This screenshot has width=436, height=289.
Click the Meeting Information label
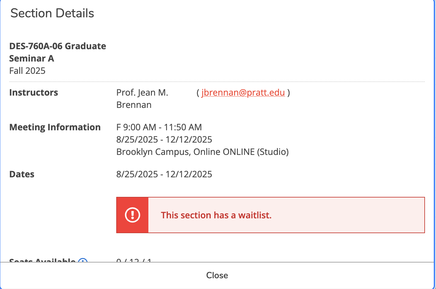coord(55,127)
